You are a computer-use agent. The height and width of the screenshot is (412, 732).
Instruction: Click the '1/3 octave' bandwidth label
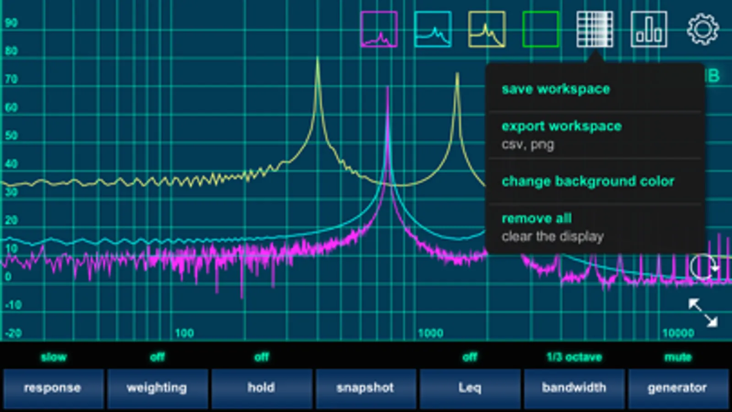point(574,357)
